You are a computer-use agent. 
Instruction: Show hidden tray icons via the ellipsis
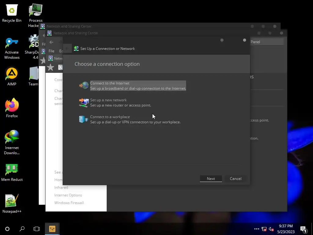pyautogui.click(x=257, y=229)
